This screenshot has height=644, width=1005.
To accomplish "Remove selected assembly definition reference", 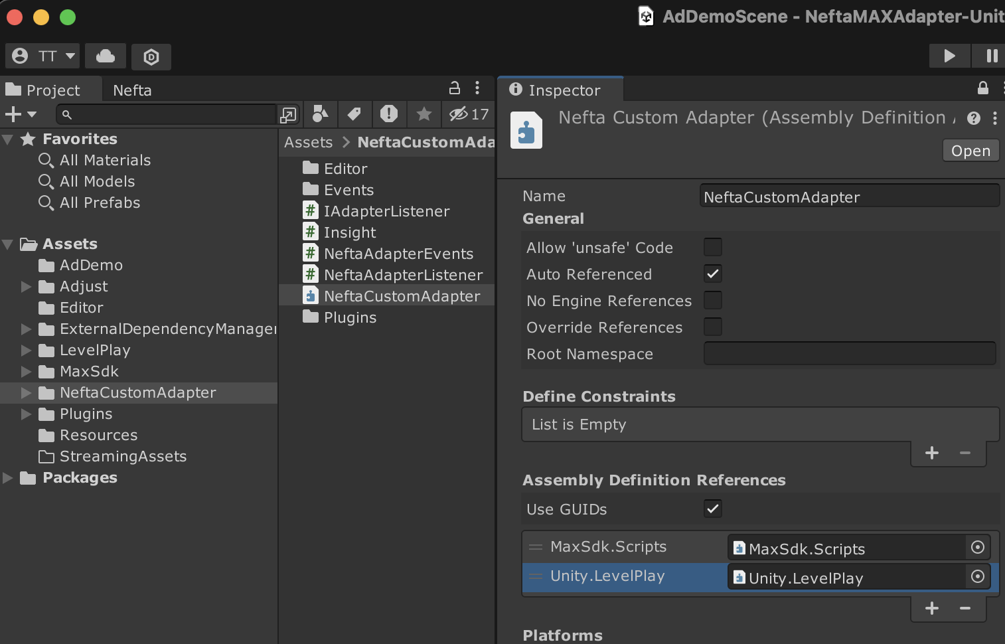I will click(x=965, y=608).
